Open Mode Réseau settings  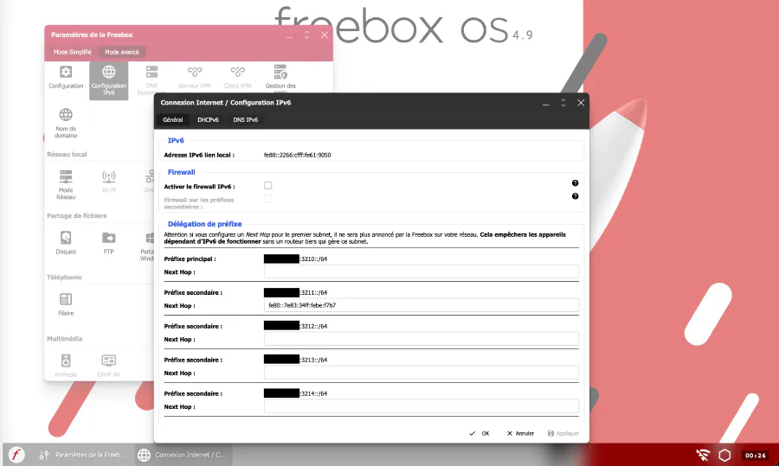click(66, 182)
